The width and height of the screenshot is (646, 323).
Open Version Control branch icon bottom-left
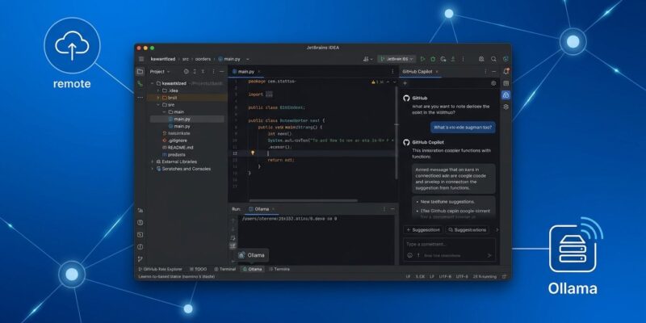pyautogui.click(x=140, y=259)
